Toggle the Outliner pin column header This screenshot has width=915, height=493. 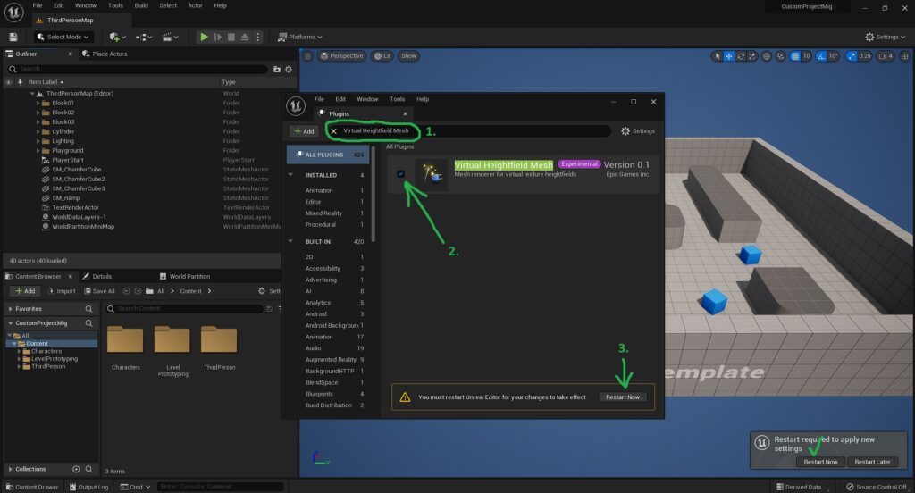point(20,82)
